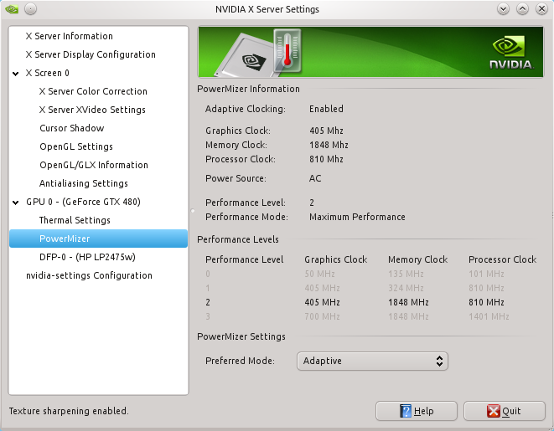554x431 pixels.
Task: Click the Memory Clock column header
Action: [417, 259]
